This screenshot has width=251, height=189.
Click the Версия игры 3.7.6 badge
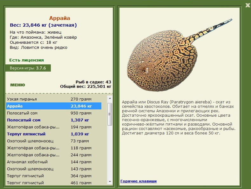(28, 68)
